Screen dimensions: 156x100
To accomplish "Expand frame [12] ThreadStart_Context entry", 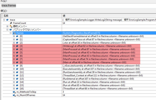I will (14, 76).
